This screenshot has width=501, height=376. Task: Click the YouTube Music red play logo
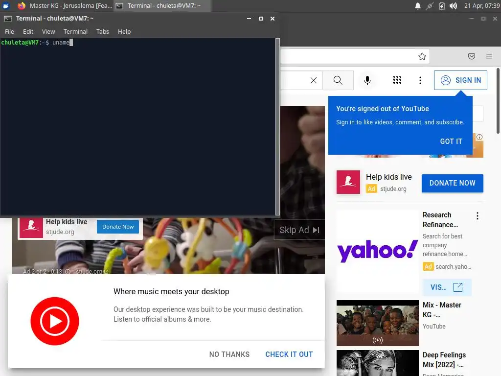pos(55,321)
